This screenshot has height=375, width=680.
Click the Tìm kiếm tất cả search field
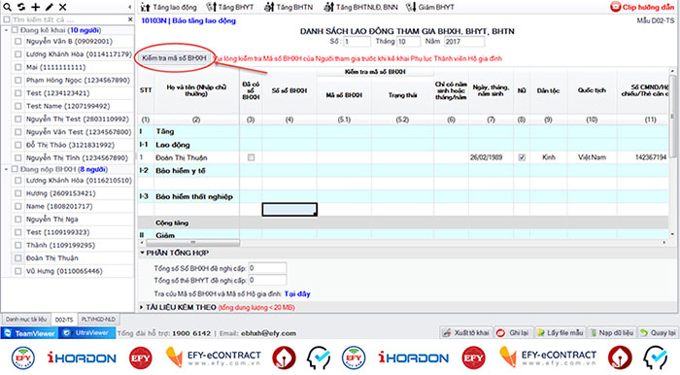[69, 19]
